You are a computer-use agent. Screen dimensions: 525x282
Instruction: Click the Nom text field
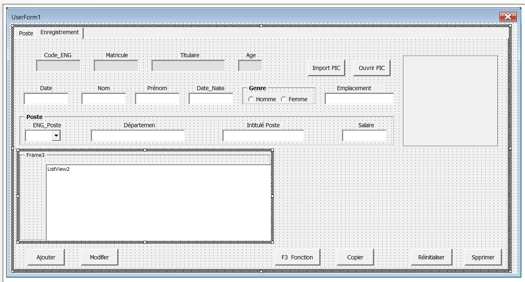(x=104, y=99)
